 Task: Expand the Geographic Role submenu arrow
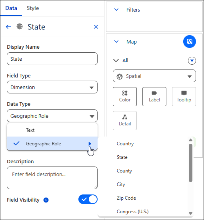90,143
